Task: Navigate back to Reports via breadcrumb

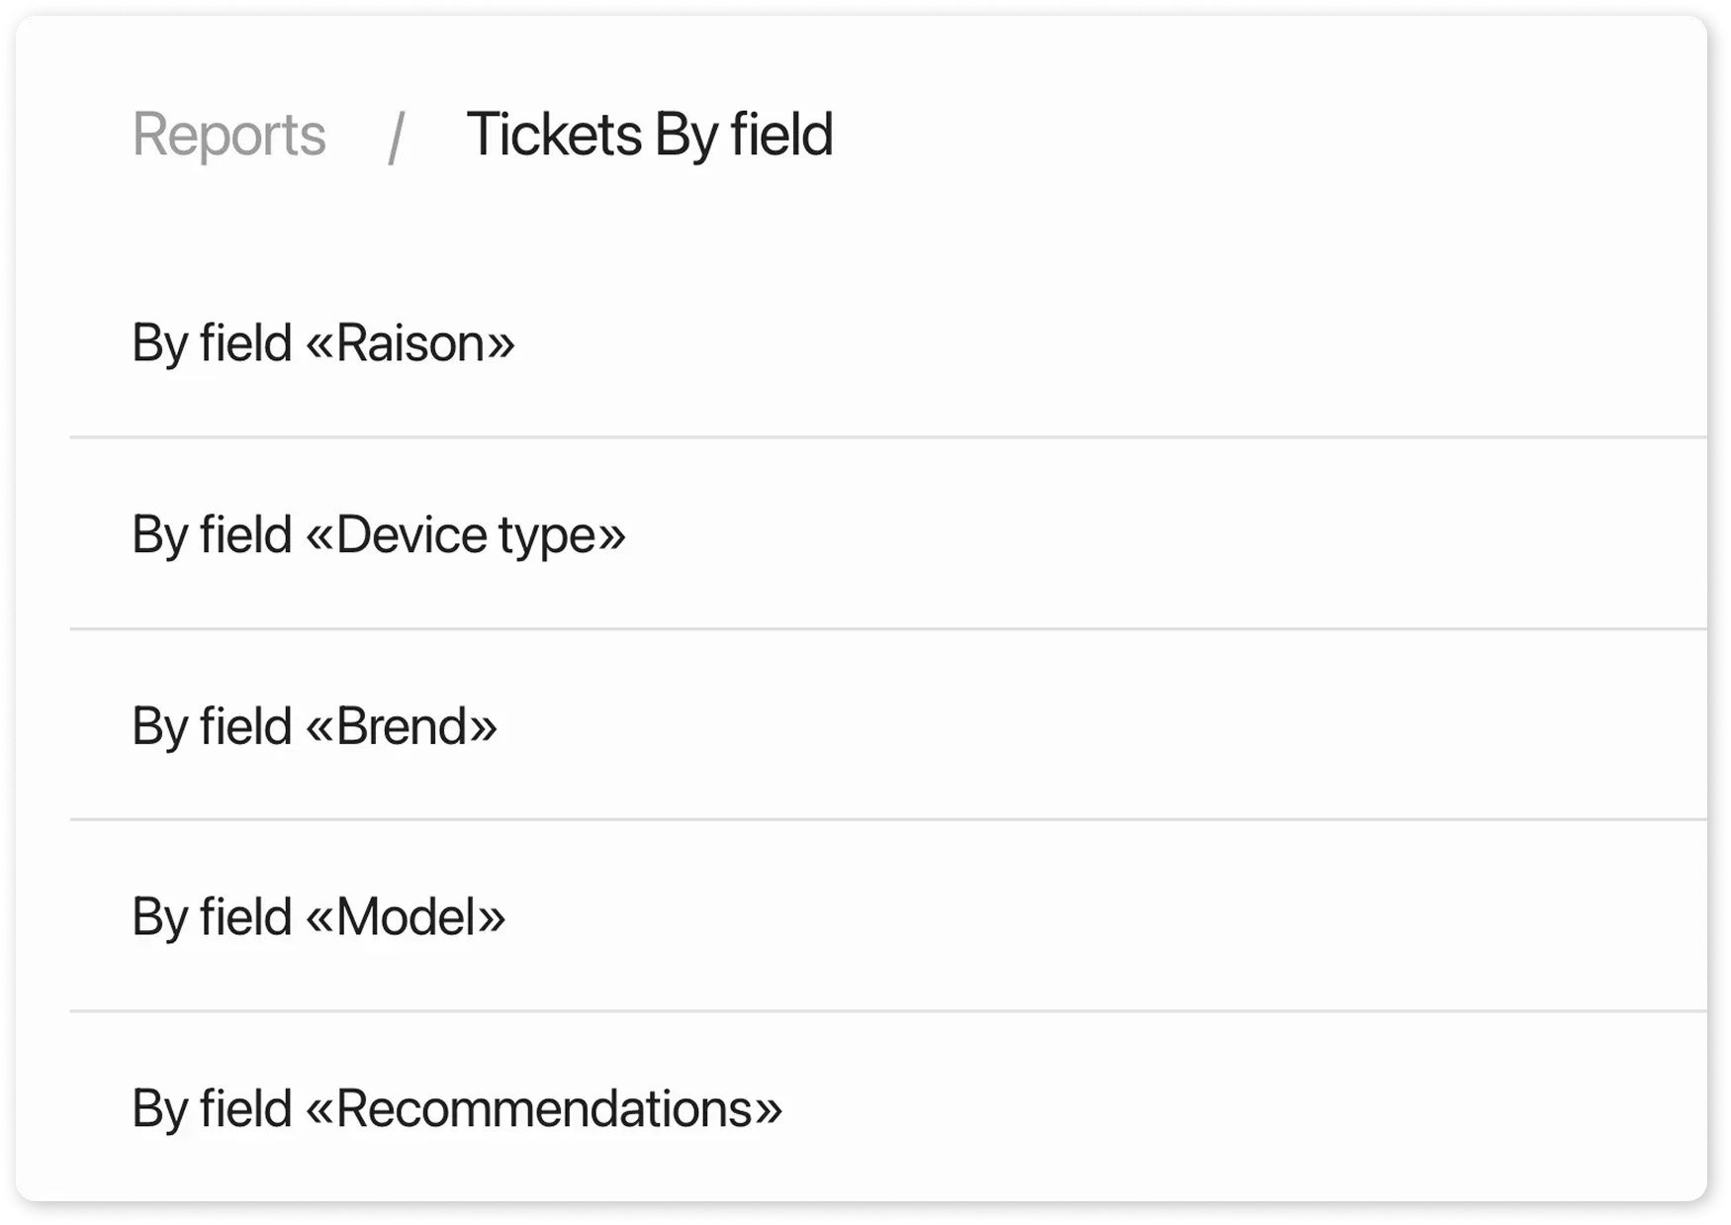Action: (x=230, y=135)
